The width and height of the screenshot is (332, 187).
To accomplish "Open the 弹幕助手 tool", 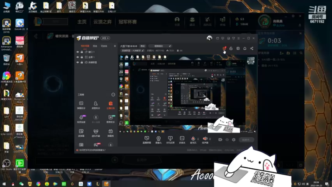I will (x=81, y=105).
